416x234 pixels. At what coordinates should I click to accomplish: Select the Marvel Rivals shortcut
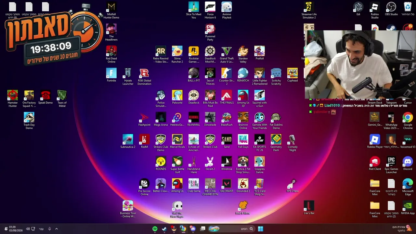[177, 142]
